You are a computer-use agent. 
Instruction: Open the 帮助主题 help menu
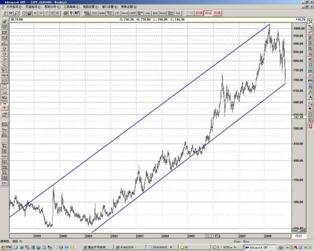[x=129, y=7]
